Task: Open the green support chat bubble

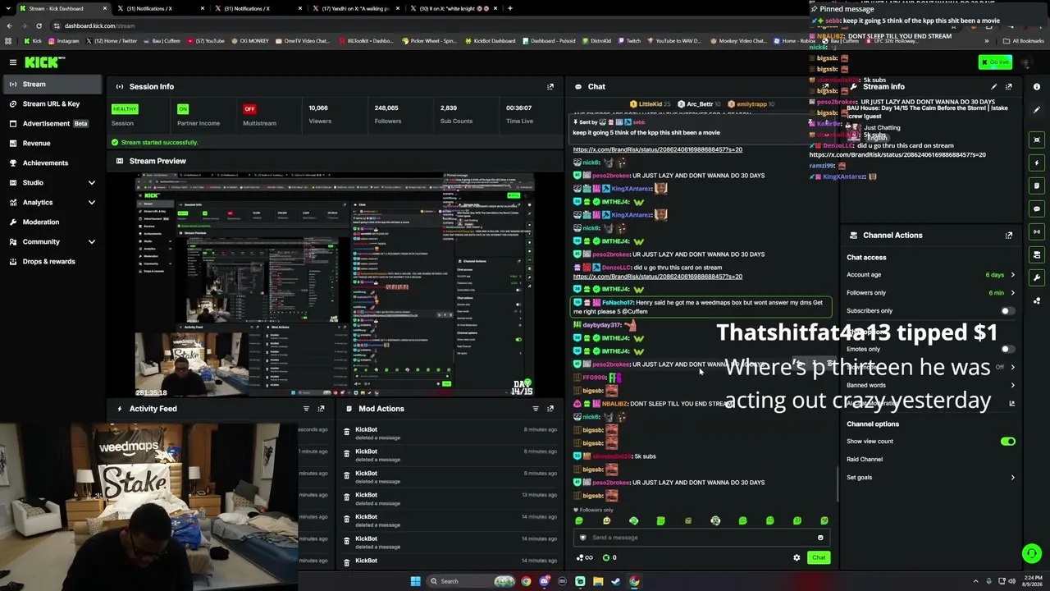Action: (x=1032, y=554)
